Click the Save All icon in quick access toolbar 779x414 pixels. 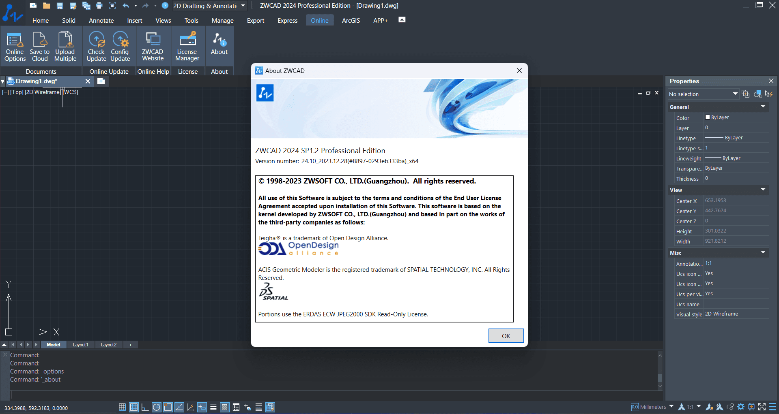pyautogui.click(x=86, y=6)
